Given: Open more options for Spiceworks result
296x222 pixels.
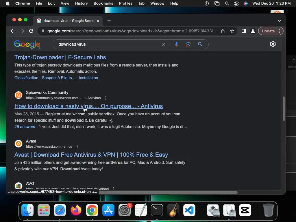Looking at the screenshot, I should pyautogui.click(x=106, y=98).
